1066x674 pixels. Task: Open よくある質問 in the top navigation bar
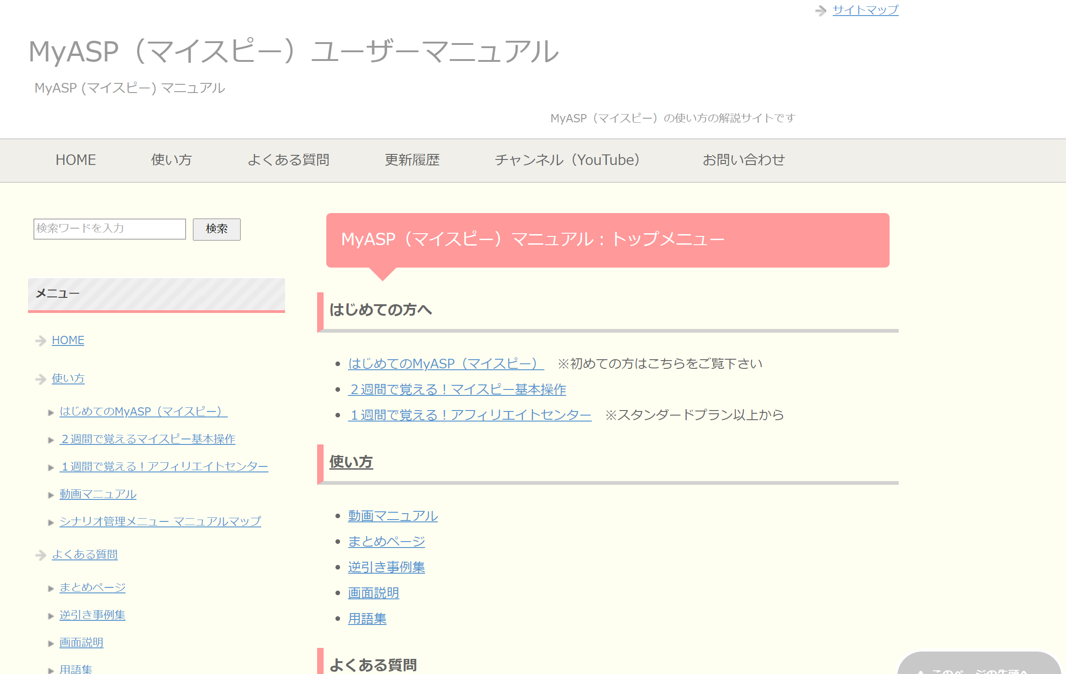click(288, 160)
